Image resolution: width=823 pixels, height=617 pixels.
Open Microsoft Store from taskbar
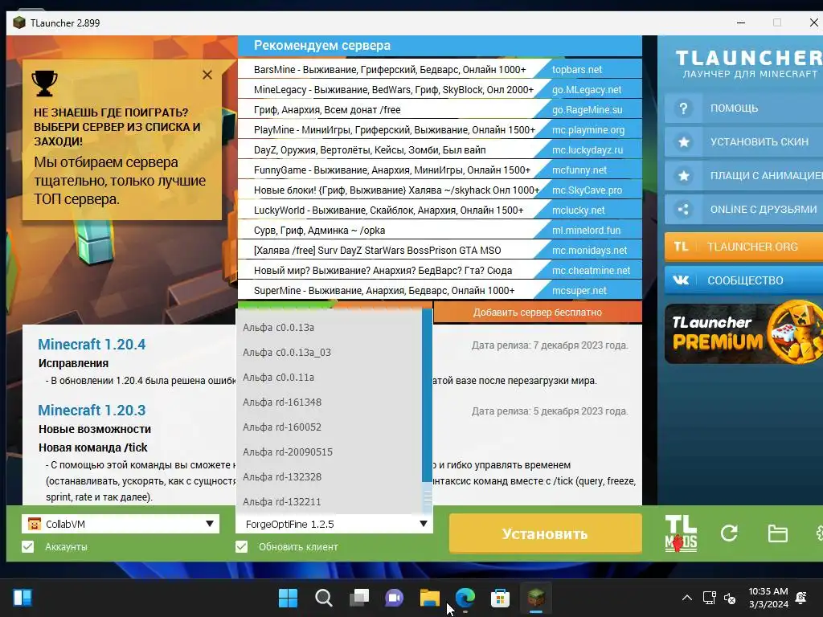[500, 598]
